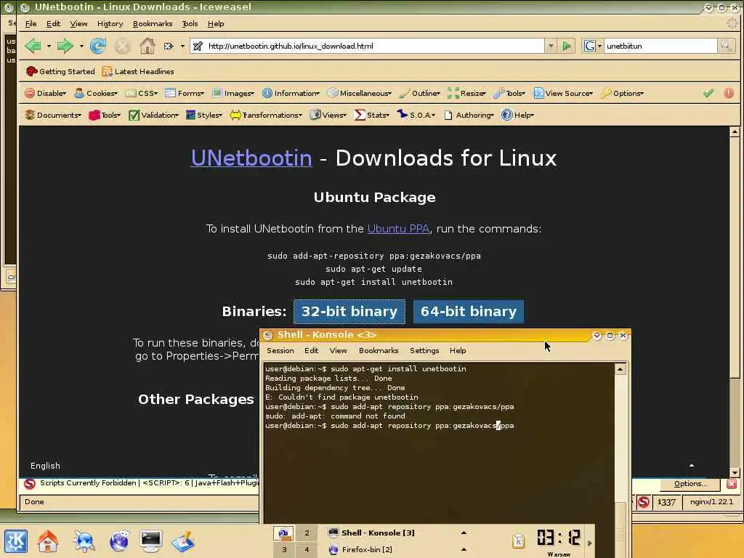Viewport: 744px width, 558px height.
Task: Click the Home folder icon in panel
Action: [x=48, y=541]
